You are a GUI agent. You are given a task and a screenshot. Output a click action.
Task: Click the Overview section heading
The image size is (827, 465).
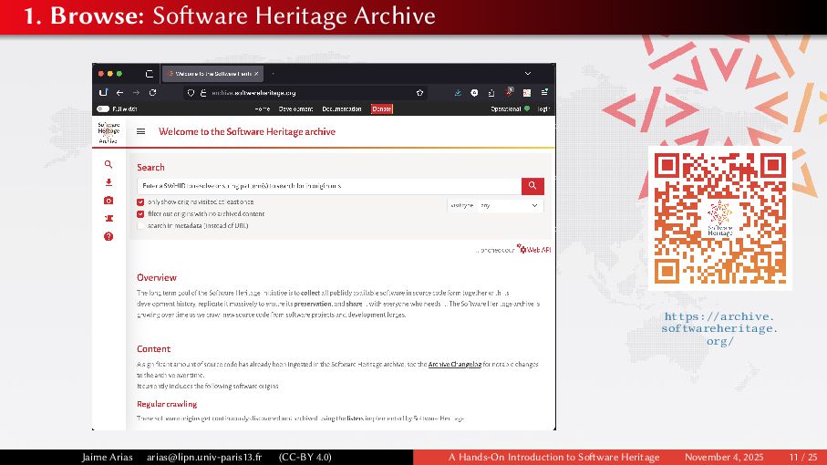pyautogui.click(x=157, y=277)
